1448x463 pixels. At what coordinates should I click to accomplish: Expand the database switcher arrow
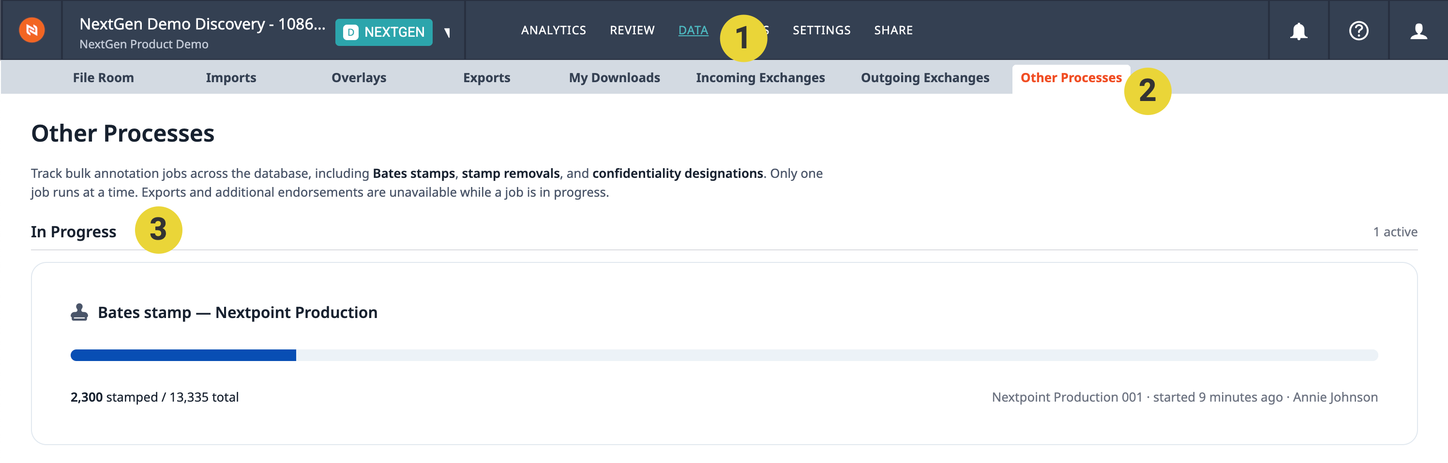pos(448,32)
